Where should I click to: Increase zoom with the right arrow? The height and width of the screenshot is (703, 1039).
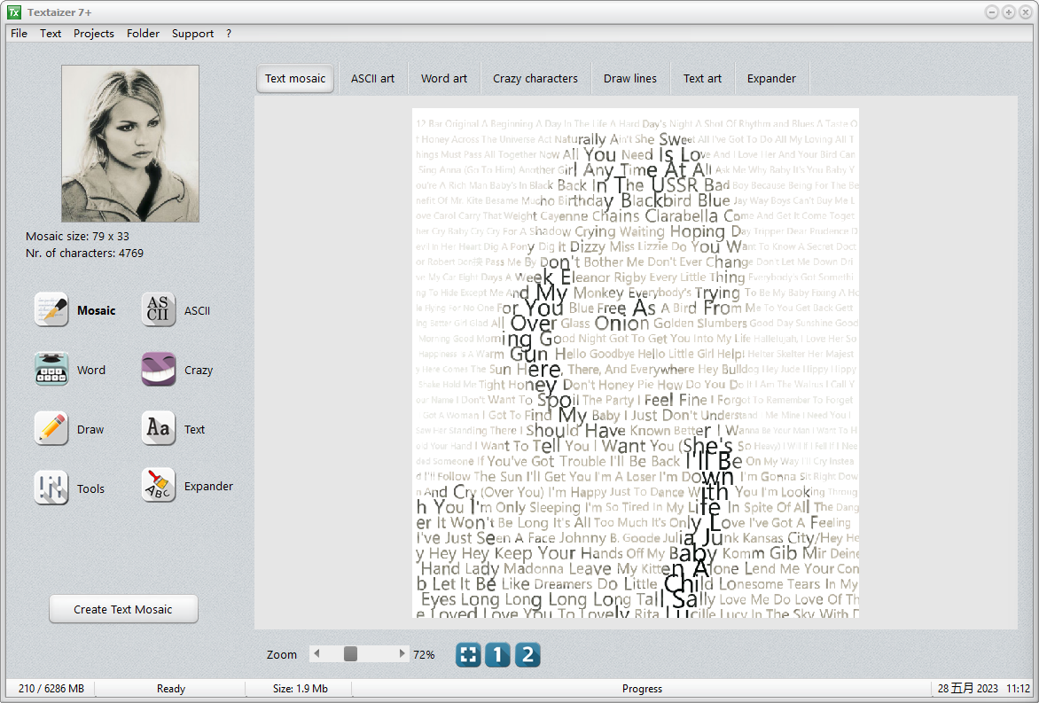pyautogui.click(x=402, y=654)
